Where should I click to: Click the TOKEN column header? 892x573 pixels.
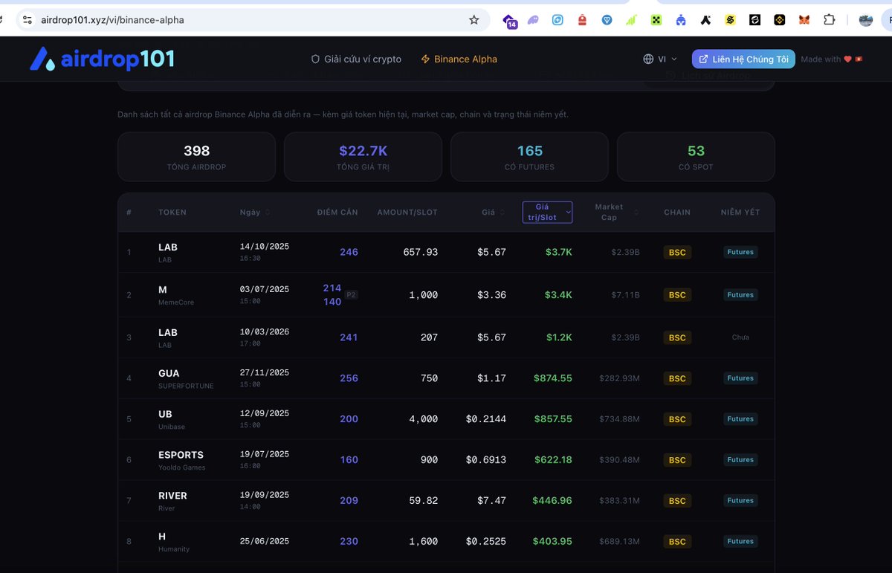(172, 213)
